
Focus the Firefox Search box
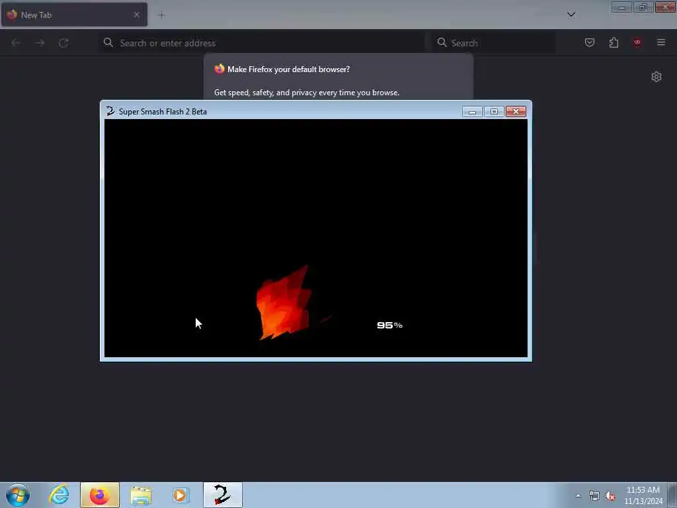pyautogui.click(x=493, y=43)
